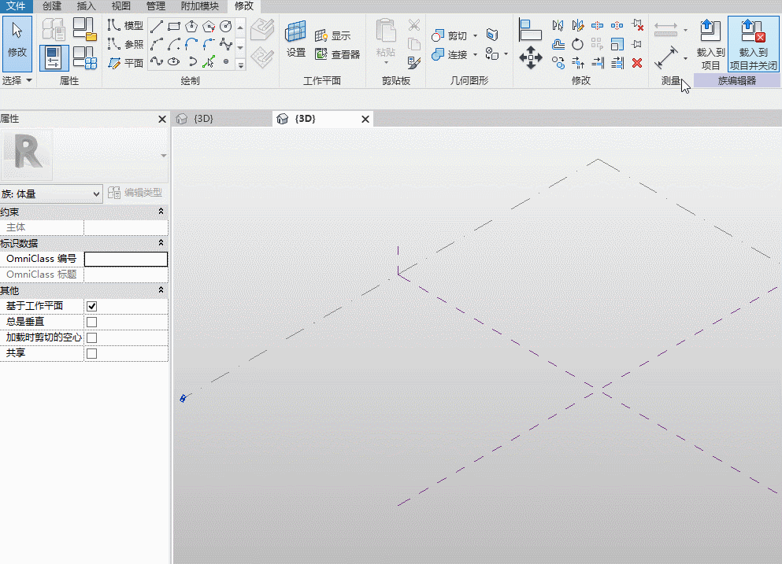Enable the 总是垂直 checkbox
The image size is (782, 564).
92,323
